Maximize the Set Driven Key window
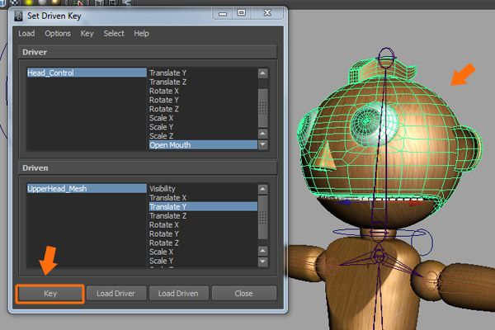Viewport: 495px width, 330px height. (x=242, y=13)
